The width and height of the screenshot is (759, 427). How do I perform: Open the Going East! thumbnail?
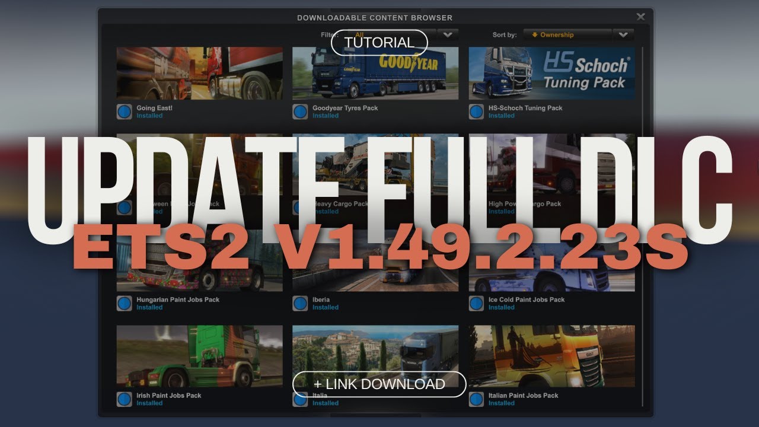[200, 73]
